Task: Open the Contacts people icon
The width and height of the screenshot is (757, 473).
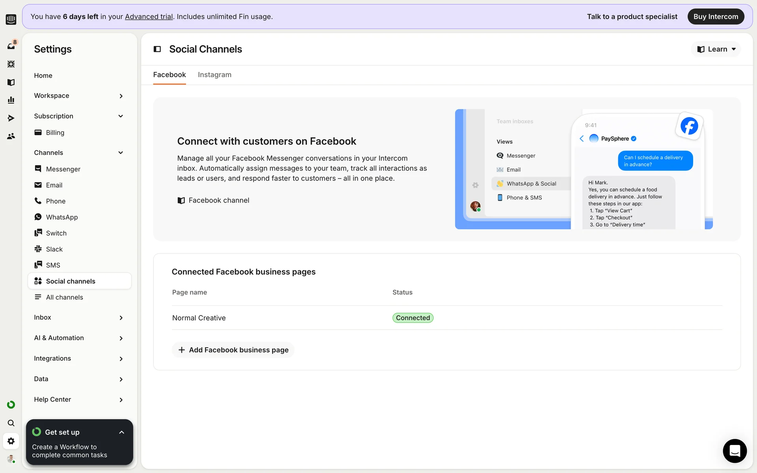Action: [x=11, y=136]
